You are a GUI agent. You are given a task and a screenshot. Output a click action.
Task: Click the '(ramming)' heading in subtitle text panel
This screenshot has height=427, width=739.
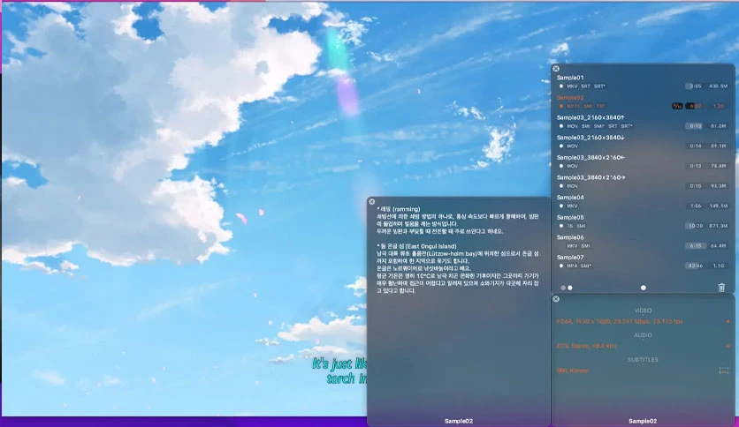406,209
